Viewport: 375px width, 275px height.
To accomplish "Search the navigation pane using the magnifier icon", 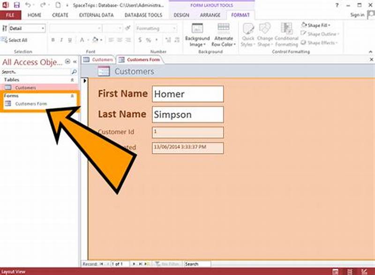I will [x=74, y=72].
